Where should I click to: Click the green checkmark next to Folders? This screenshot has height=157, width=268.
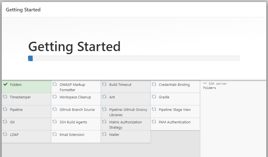[x=6, y=84]
